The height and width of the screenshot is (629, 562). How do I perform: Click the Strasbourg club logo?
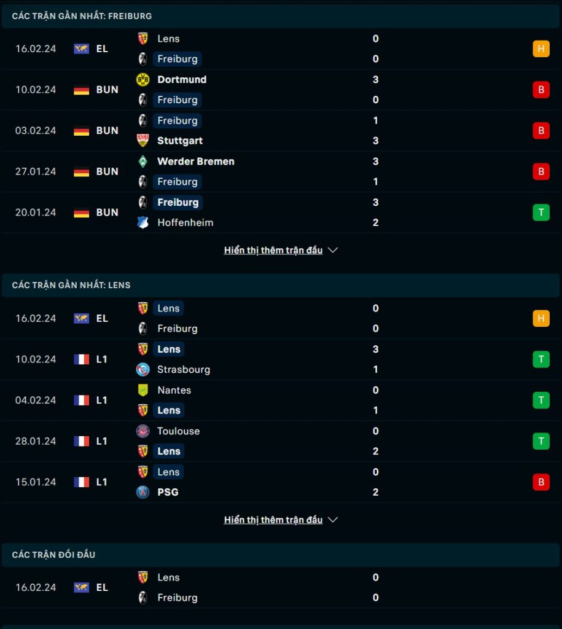click(x=143, y=369)
